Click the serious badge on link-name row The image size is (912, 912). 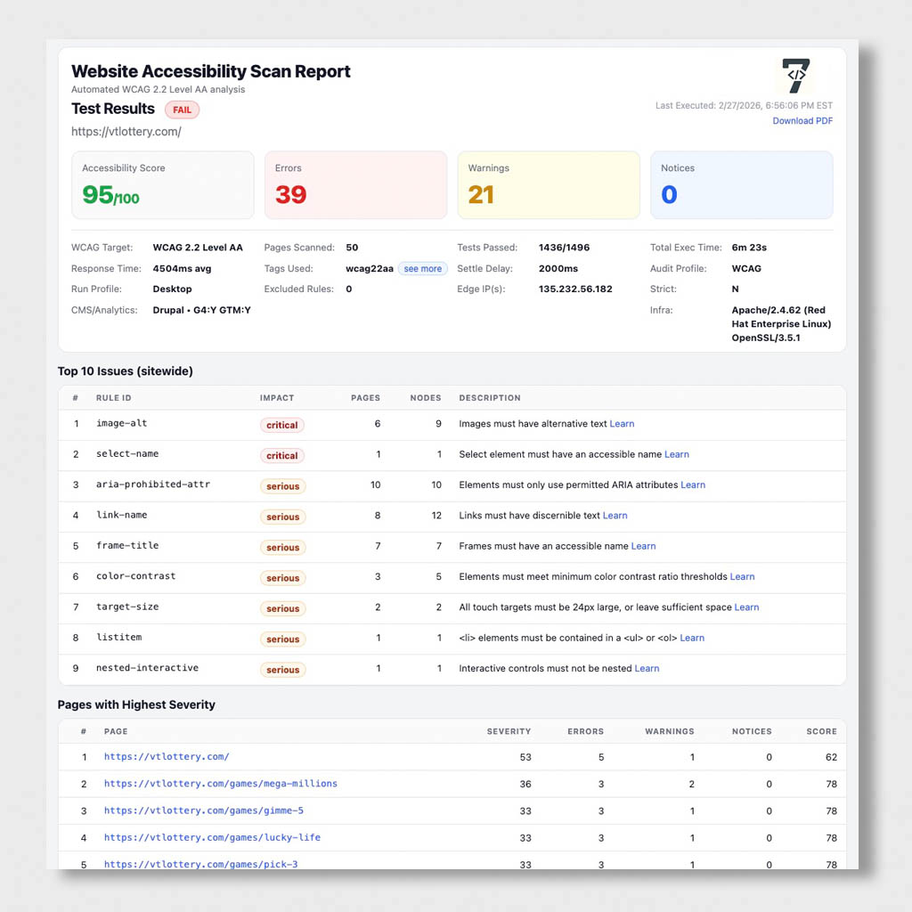(282, 517)
